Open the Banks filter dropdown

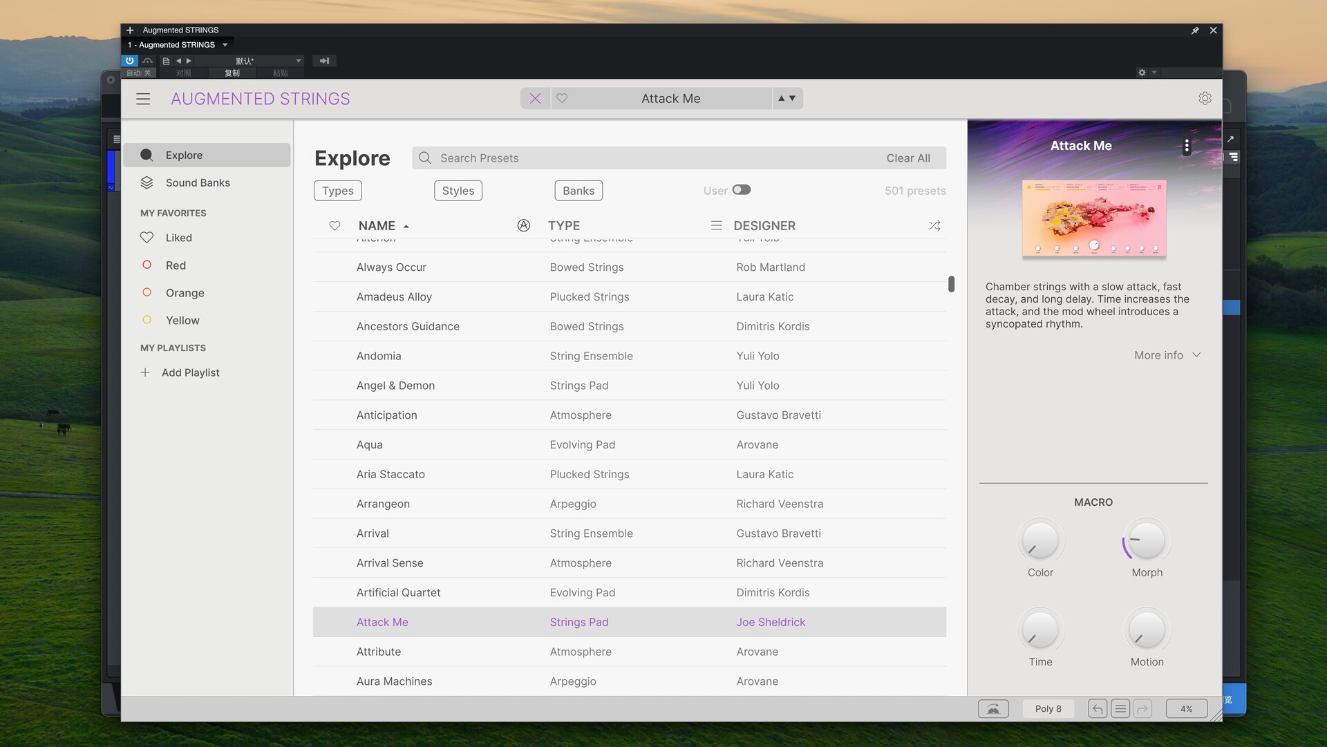click(578, 191)
